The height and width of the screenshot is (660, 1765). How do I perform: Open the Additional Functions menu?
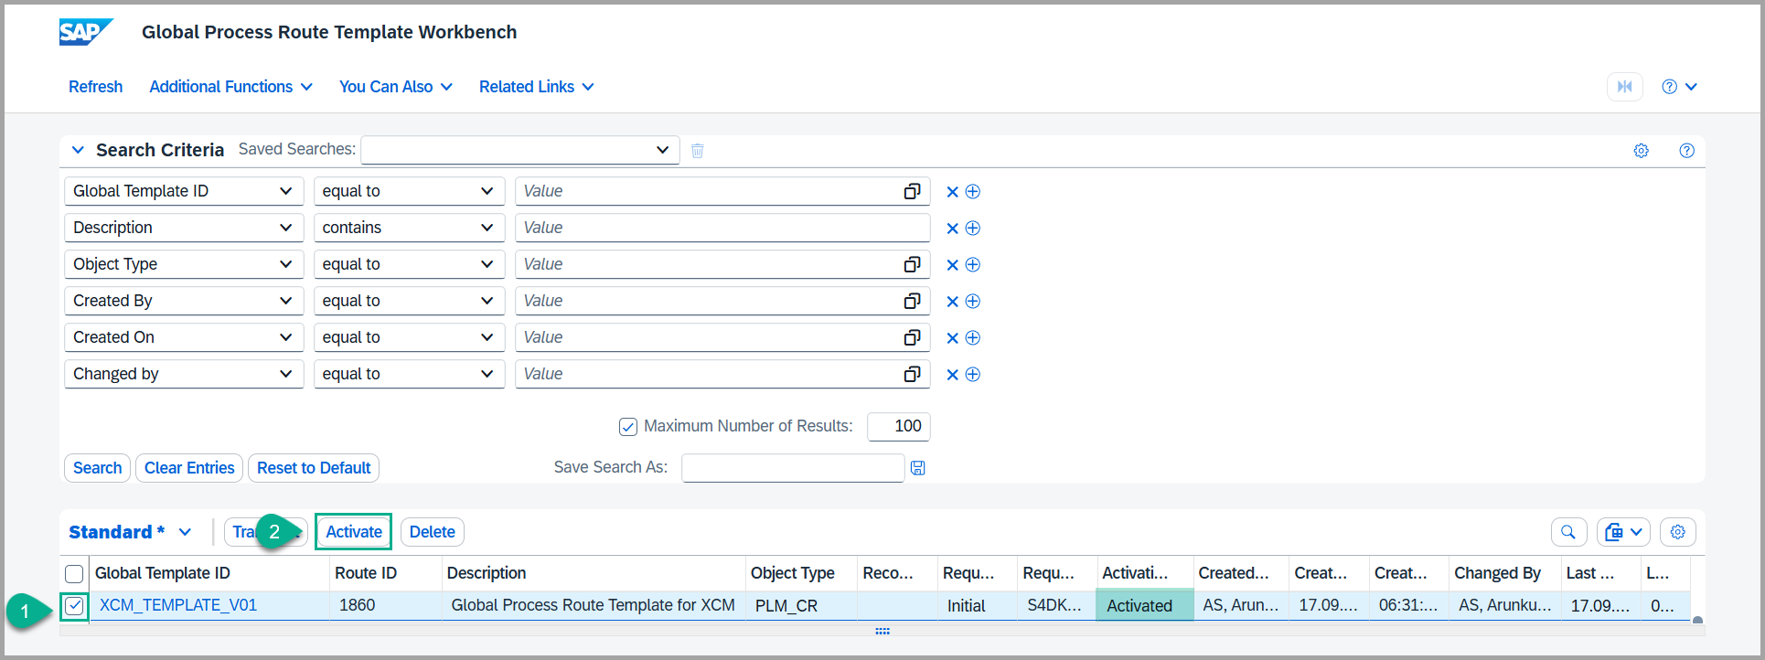click(x=230, y=87)
